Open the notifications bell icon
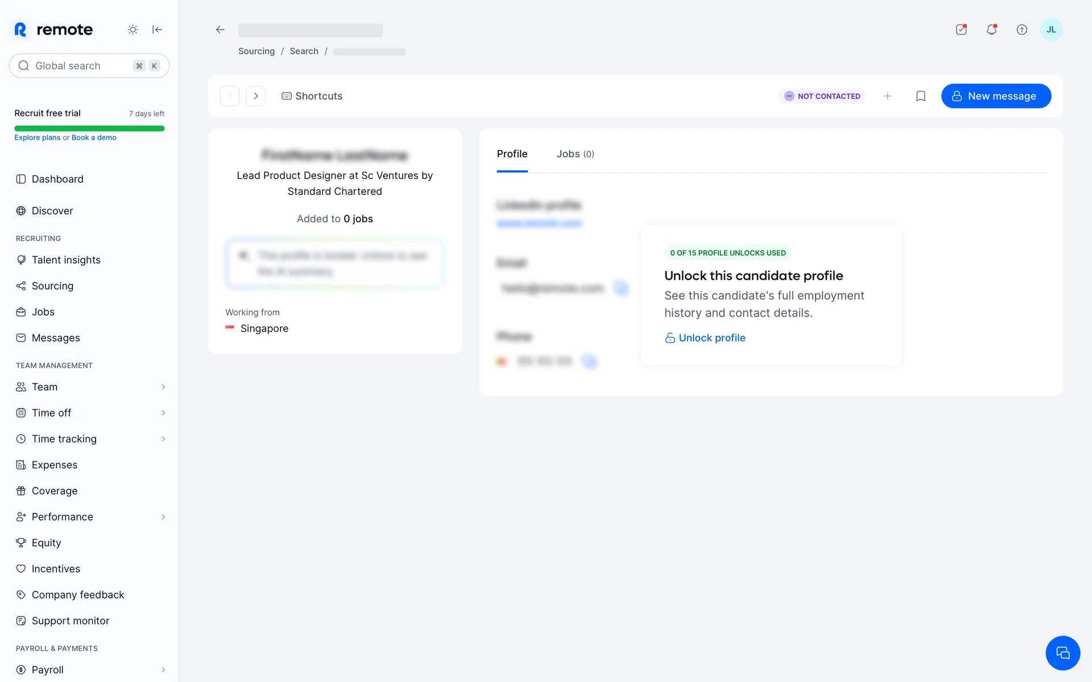This screenshot has height=682, width=1092. pos(991,30)
